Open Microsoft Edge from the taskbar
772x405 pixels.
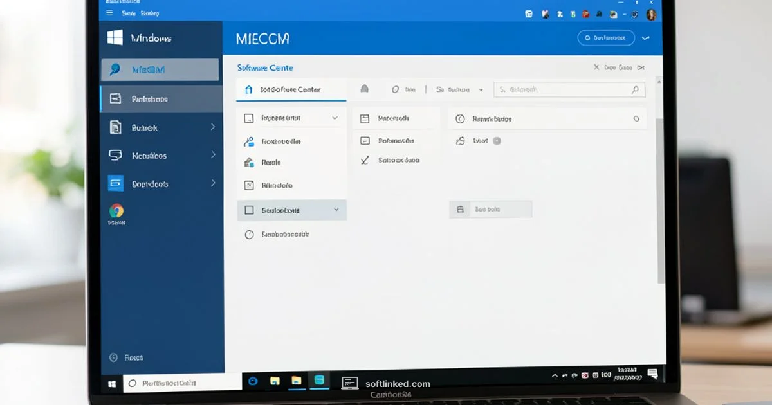(x=253, y=381)
